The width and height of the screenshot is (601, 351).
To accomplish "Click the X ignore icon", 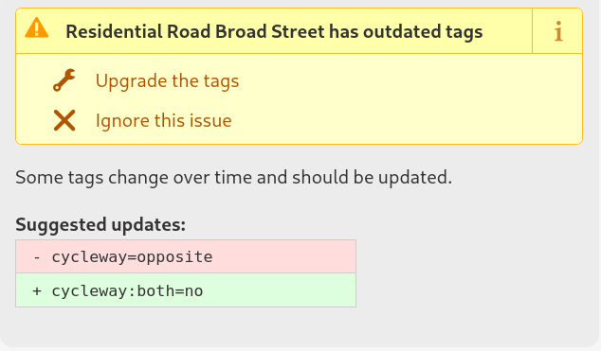I will point(64,120).
